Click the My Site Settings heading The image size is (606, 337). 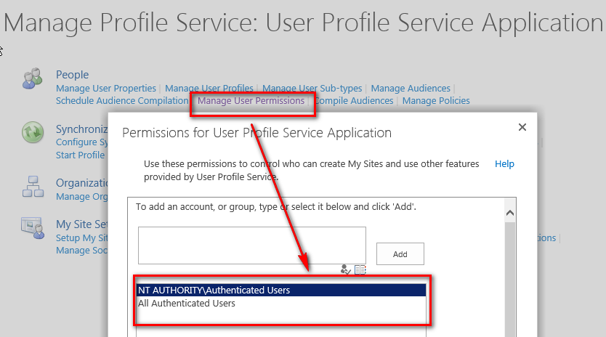[81, 224]
